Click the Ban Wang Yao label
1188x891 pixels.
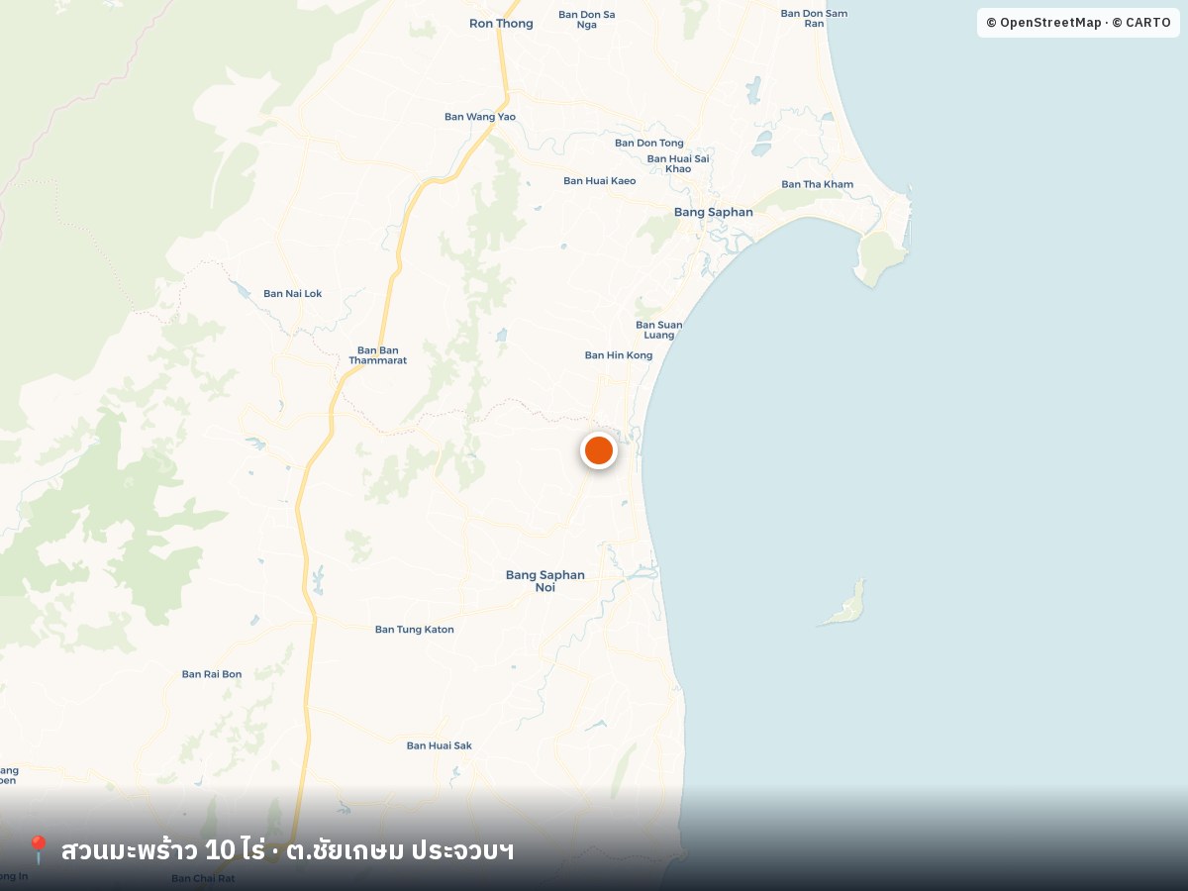coord(480,117)
